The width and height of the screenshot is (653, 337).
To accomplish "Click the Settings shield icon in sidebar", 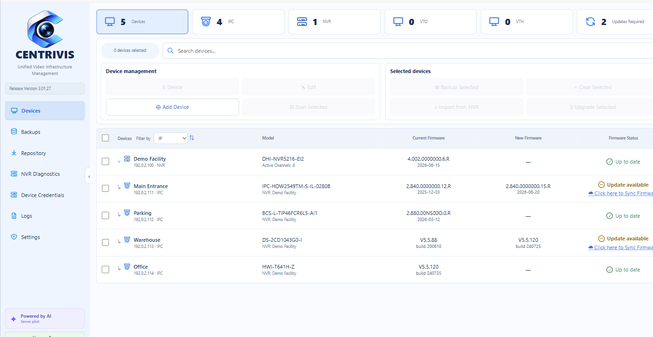I will pos(14,237).
